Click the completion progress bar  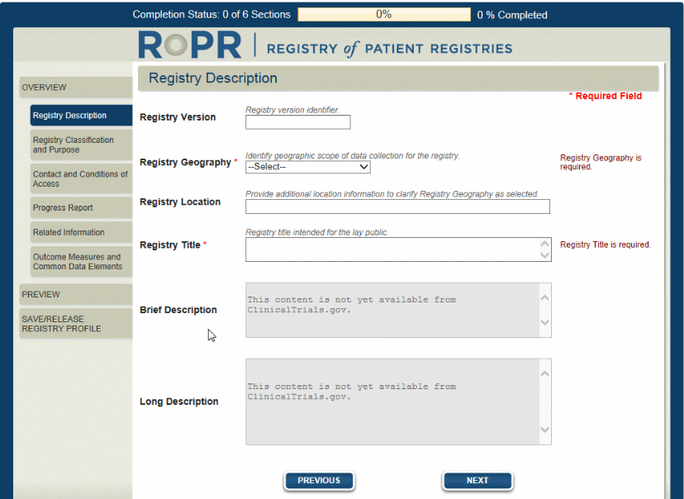coord(384,14)
